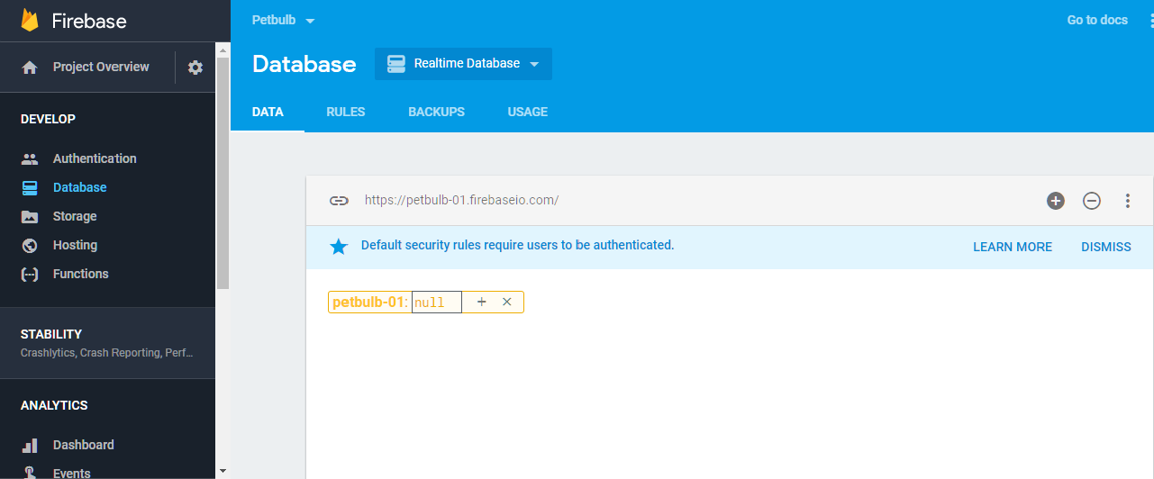Add child with plus on petbulb-01 node
This screenshot has width=1154, height=479.
[482, 303]
